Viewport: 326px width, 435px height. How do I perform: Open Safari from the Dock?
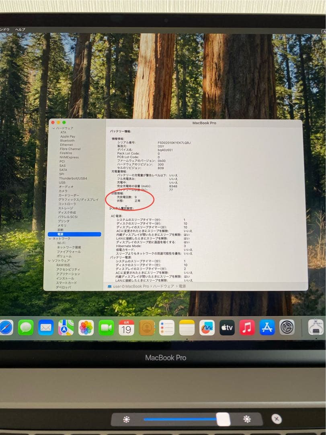pos(6,328)
